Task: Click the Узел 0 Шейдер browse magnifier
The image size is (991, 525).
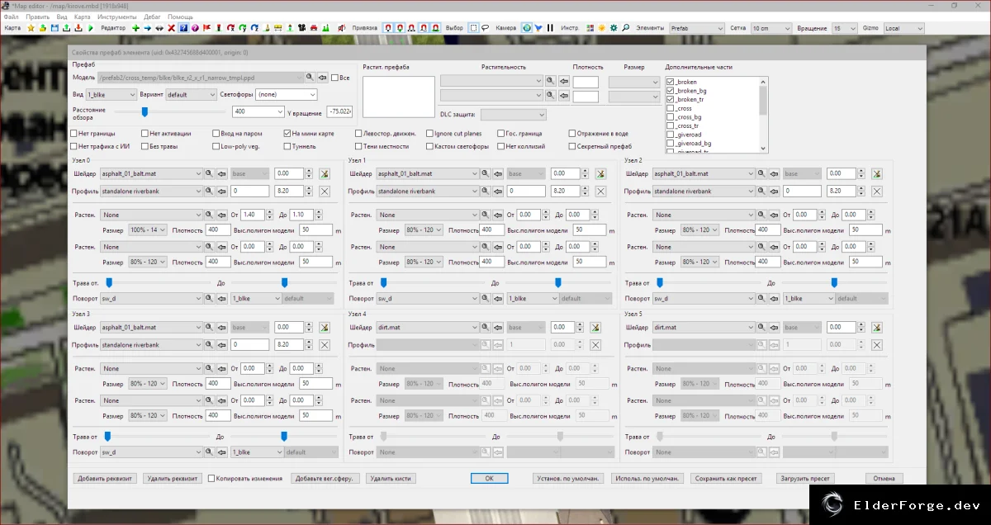Action: [210, 174]
